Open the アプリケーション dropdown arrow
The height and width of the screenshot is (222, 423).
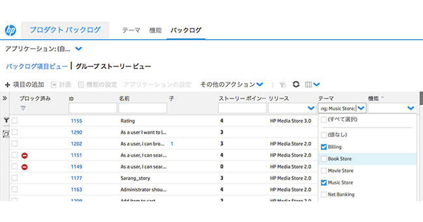pos(79,49)
